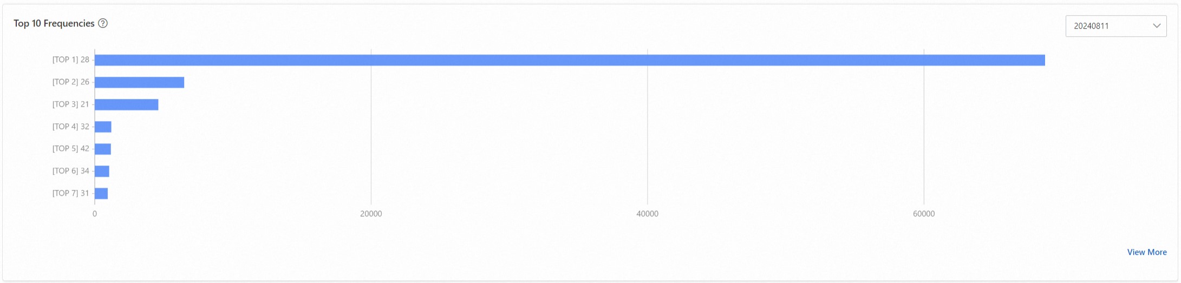1181x283 pixels.
Task: Click the [TOP 2] 26 axis label
Action: pyautogui.click(x=70, y=82)
